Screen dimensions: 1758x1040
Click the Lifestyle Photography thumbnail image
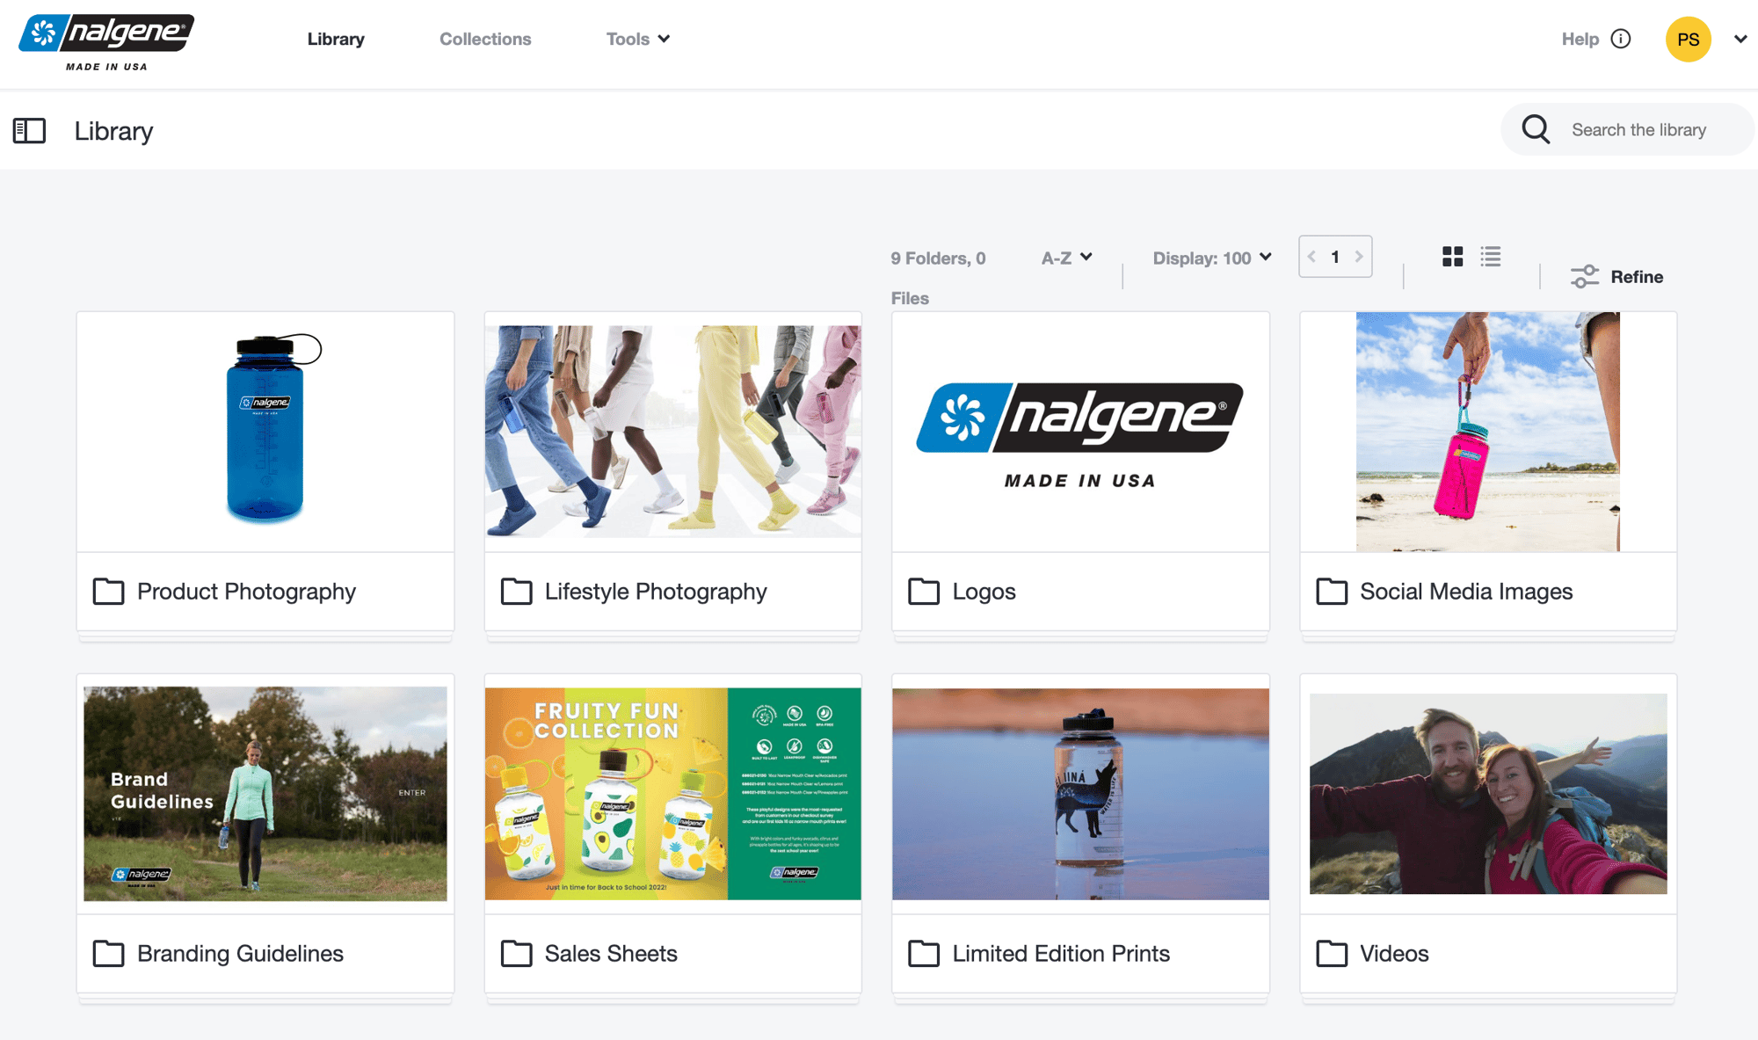click(672, 432)
